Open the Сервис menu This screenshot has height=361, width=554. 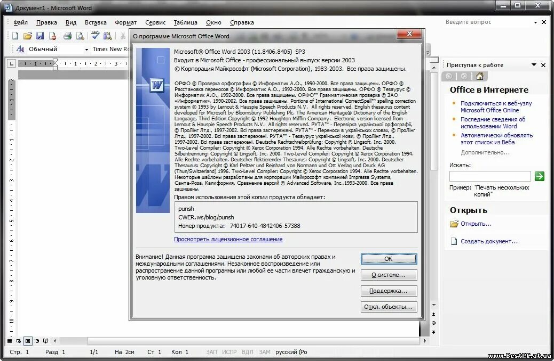(x=155, y=22)
